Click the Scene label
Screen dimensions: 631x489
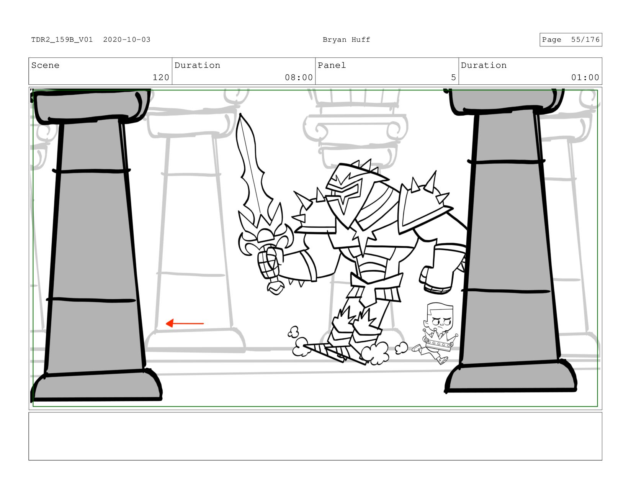tap(45, 65)
